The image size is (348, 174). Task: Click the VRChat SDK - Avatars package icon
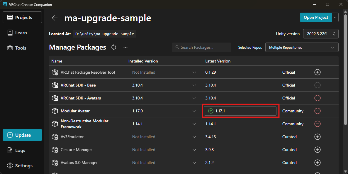pyautogui.click(x=55, y=98)
